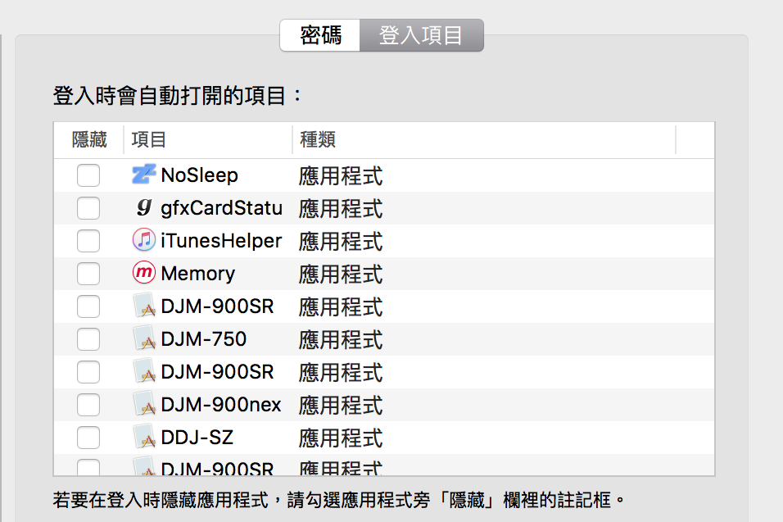783x522 pixels.
Task: Click the DJM-750 application icon
Action: pos(143,339)
